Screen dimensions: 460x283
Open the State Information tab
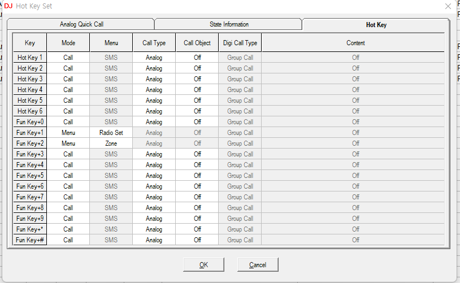tap(228, 24)
